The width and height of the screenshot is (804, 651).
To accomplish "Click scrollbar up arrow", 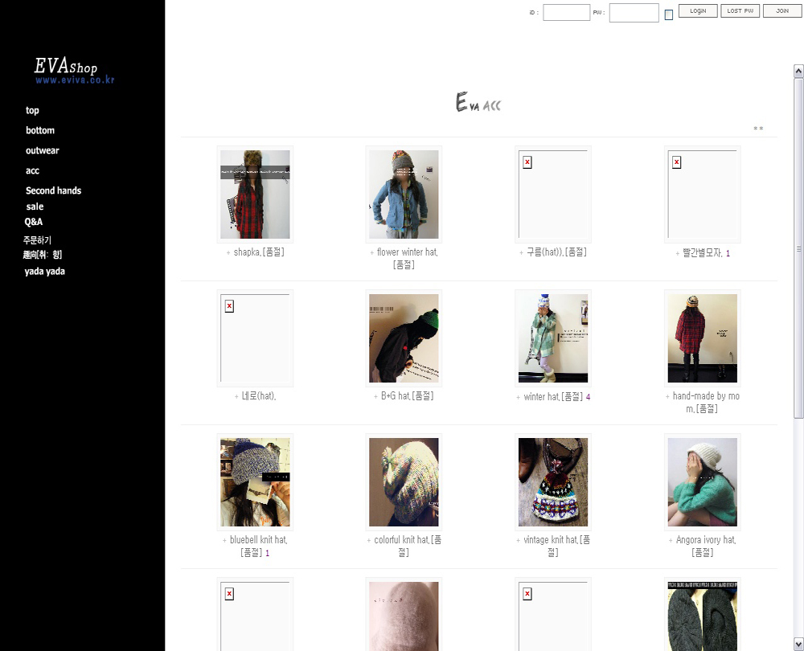I will click(x=798, y=72).
